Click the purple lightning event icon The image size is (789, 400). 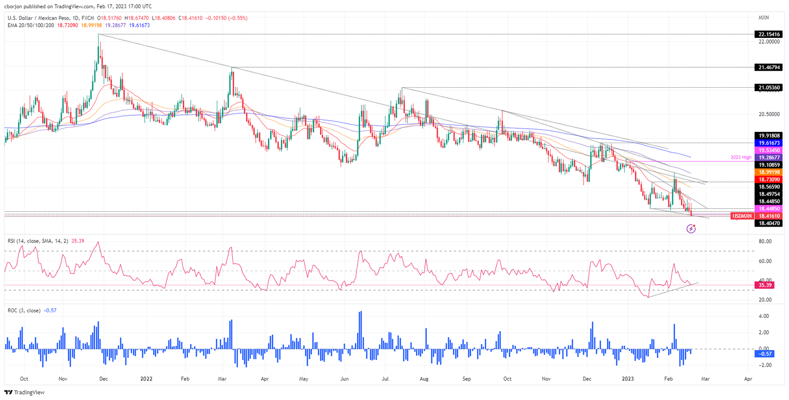[x=691, y=229]
